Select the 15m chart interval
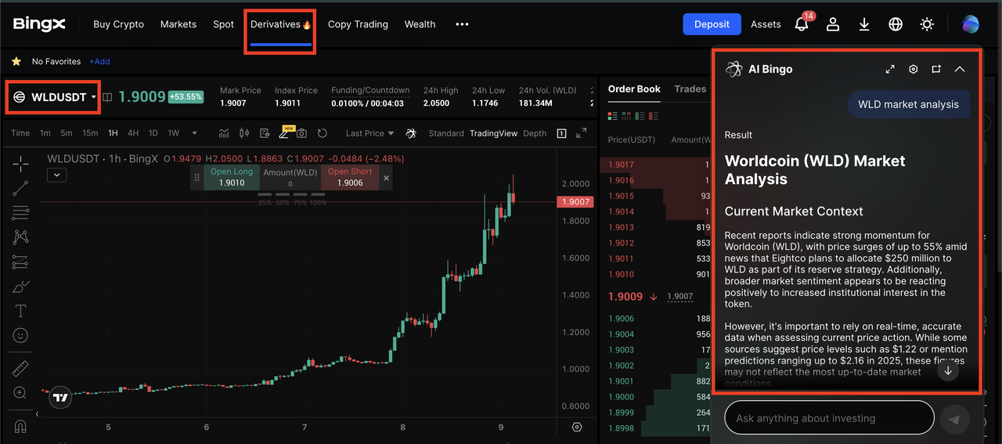 pos(90,133)
